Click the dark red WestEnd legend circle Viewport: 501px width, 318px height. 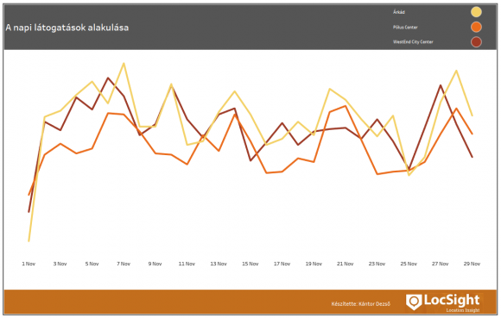[x=476, y=42]
